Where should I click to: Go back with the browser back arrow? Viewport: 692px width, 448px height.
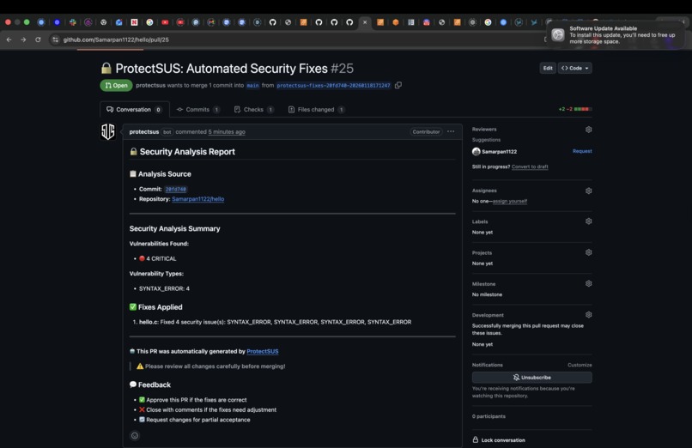(x=9, y=39)
